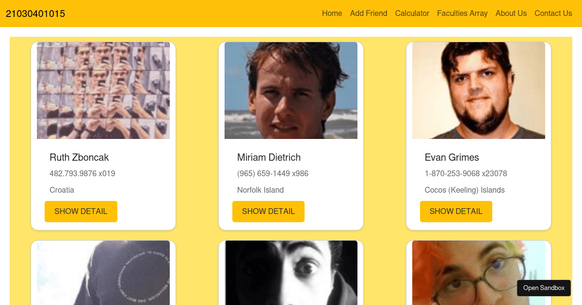582x305 pixels.
Task: Click Ruth Zboncak's collage profile picture
Action: [103, 91]
